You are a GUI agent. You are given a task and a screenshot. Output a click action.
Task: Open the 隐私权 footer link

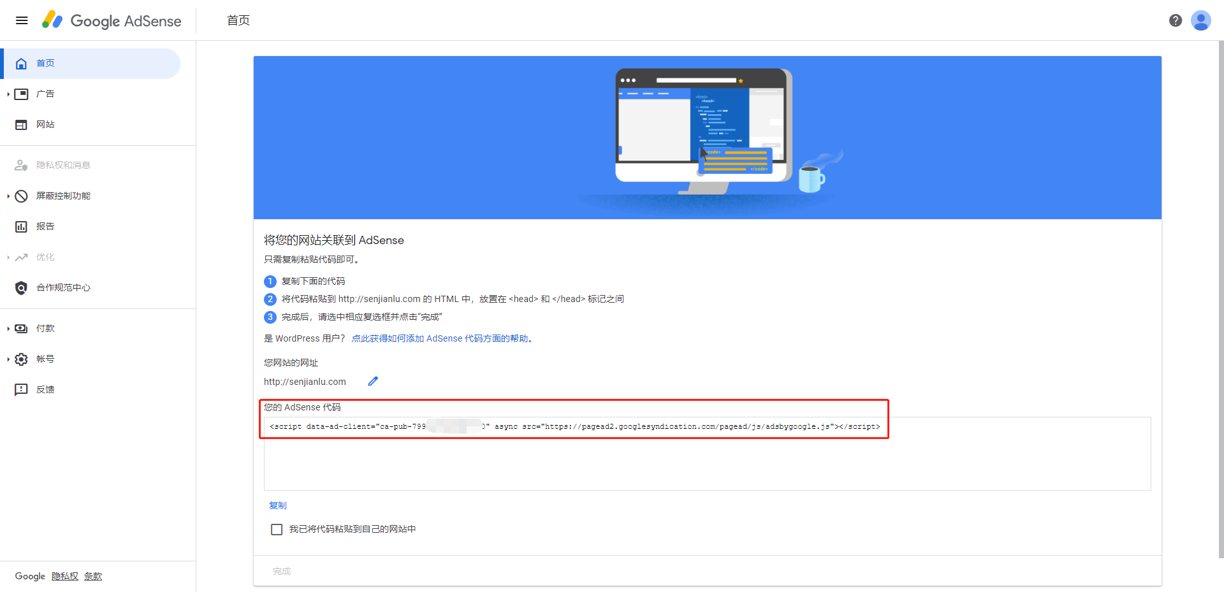click(x=65, y=576)
